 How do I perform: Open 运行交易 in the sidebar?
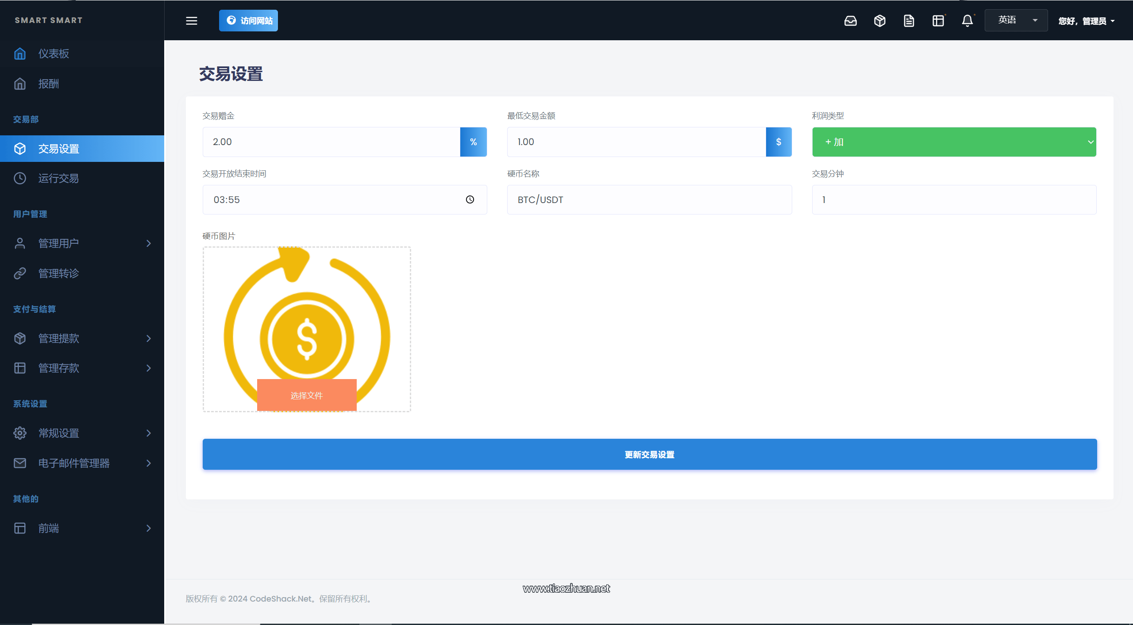pos(58,178)
